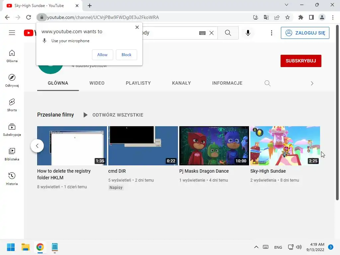This screenshot has width=340, height=255.
Task: Click the SUBSKRYBUJ button
Action: tap(301, 61)
